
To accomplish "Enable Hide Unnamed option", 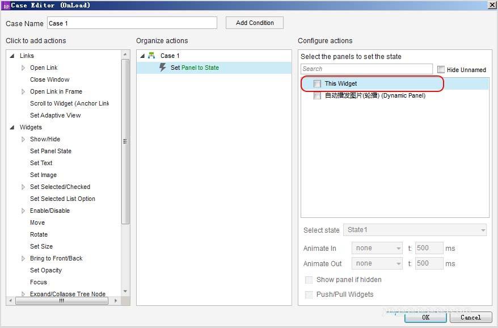I will 441,69.
